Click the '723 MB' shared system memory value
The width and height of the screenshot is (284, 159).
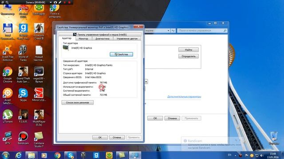[x=103, y=95]
